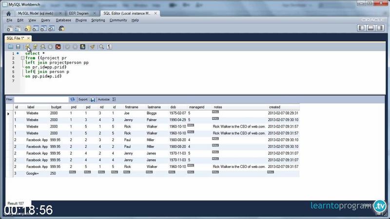Open the Query menu

click(x=45, y=20)
